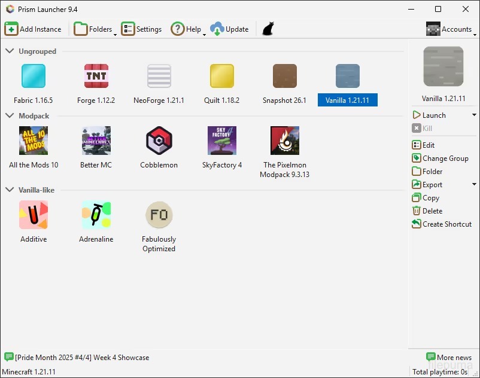480x378 pixels.
Task: Open the Settings toolbar item
Action: tap(141, 29)
